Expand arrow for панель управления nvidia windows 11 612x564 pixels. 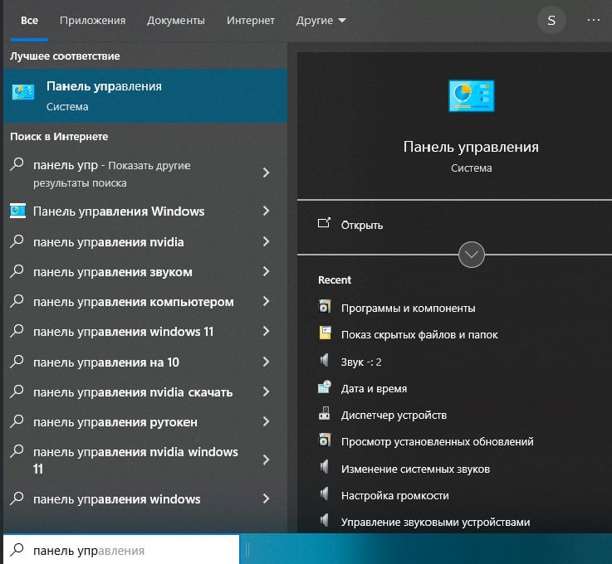267,460
